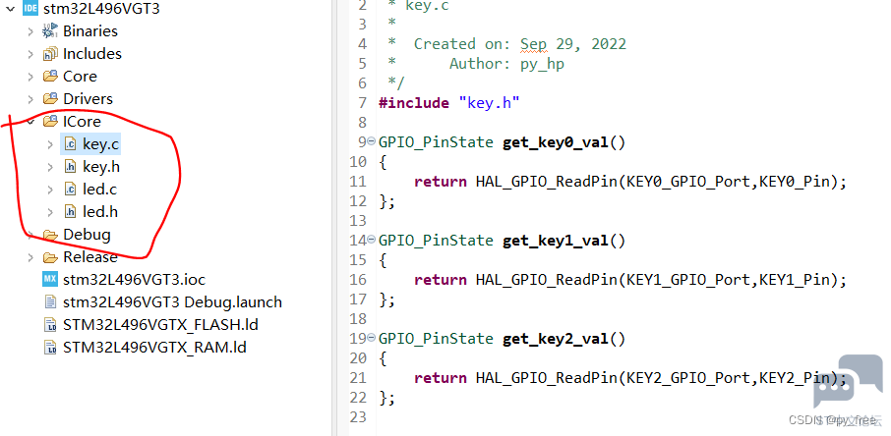Click KEY1_Pin in line 16
Image resolution: width=891 pixels, height=436 pixels.
pos(795,280)
